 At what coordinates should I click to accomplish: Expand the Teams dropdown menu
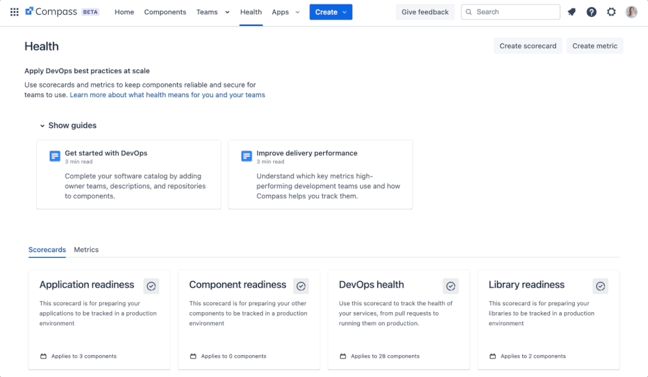click(212, 12)
